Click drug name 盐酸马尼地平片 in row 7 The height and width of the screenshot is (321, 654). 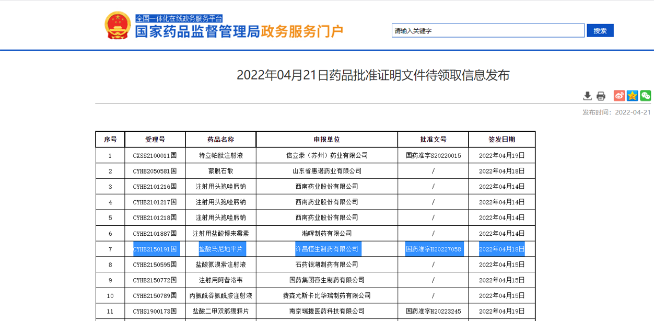[x=220, y=249]
